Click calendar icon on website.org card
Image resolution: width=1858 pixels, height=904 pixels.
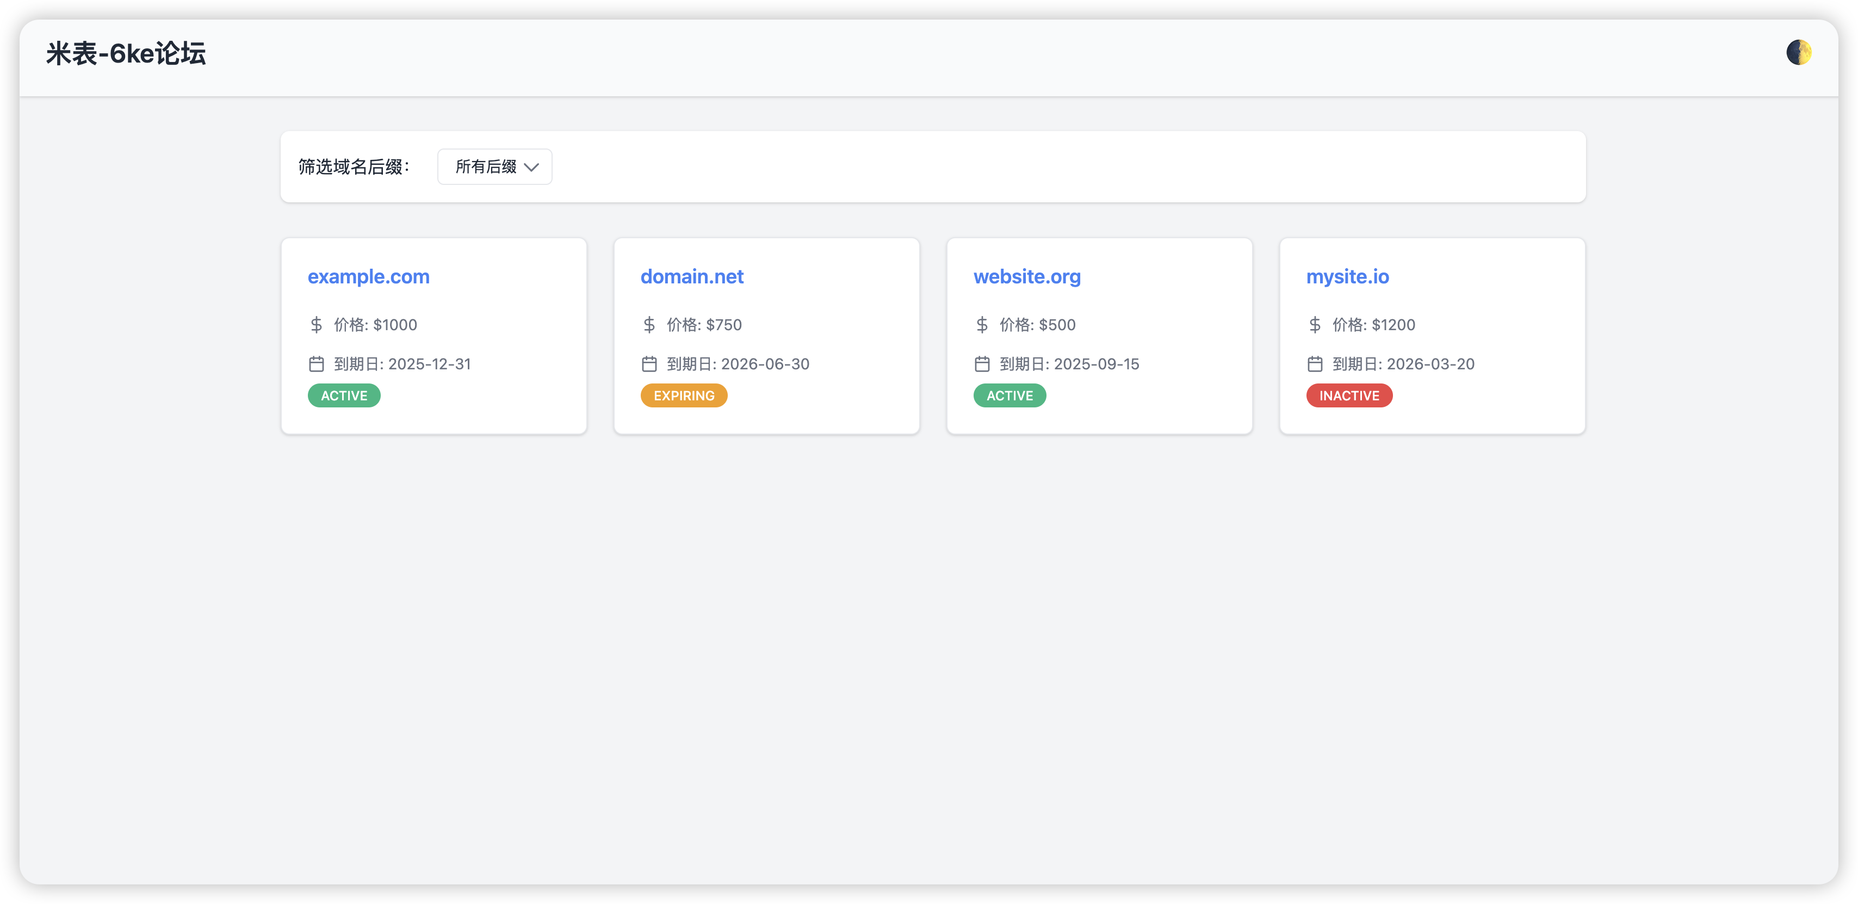pyautogui.click(x=982, y=364)
